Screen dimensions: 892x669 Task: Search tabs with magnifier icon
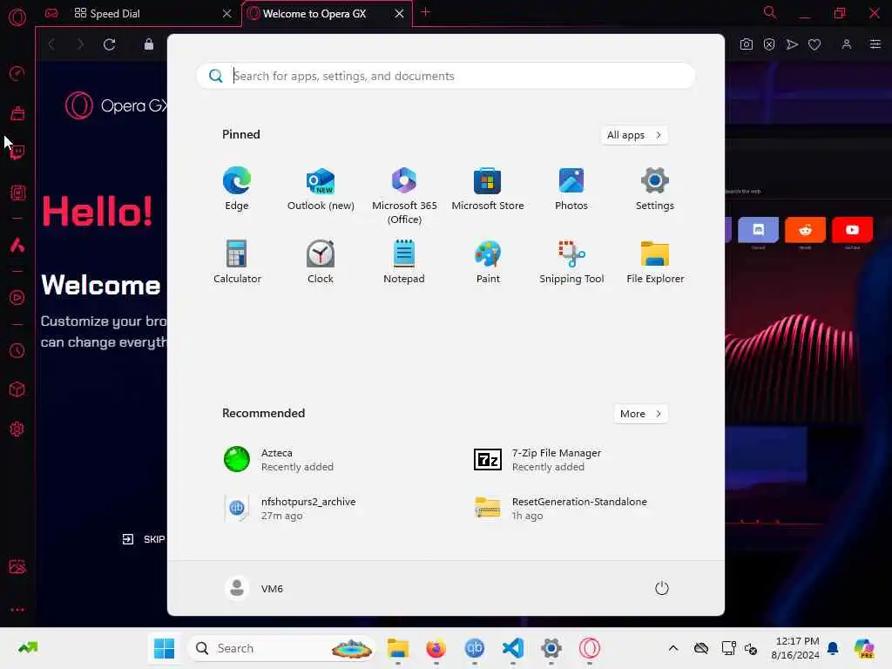(770, 12)
